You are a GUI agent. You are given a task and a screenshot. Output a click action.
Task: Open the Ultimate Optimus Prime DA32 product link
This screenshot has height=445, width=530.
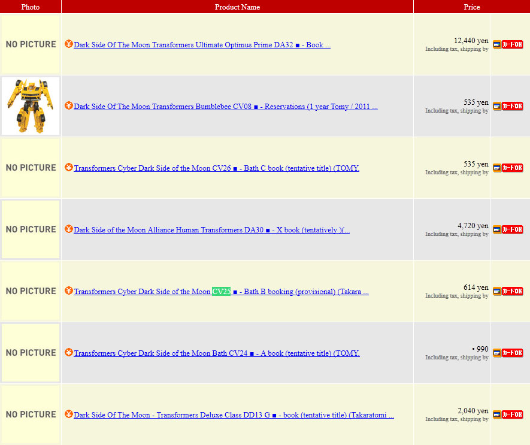pyautogui.click(x=202, y=45)
